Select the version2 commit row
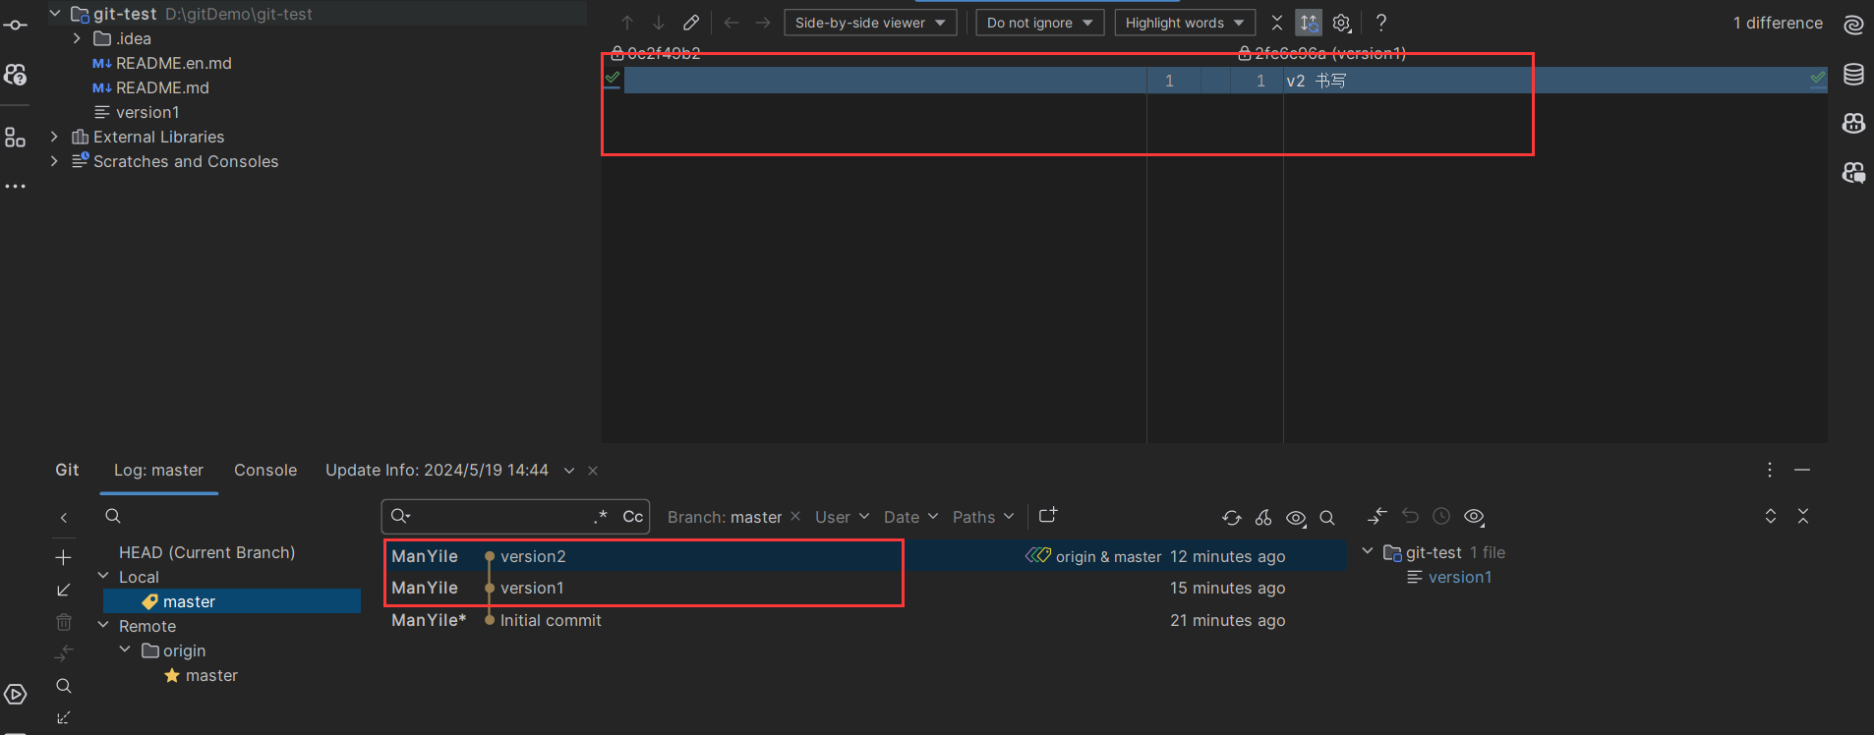This screenshot has height=735, width=1874. tap(864, 556)
